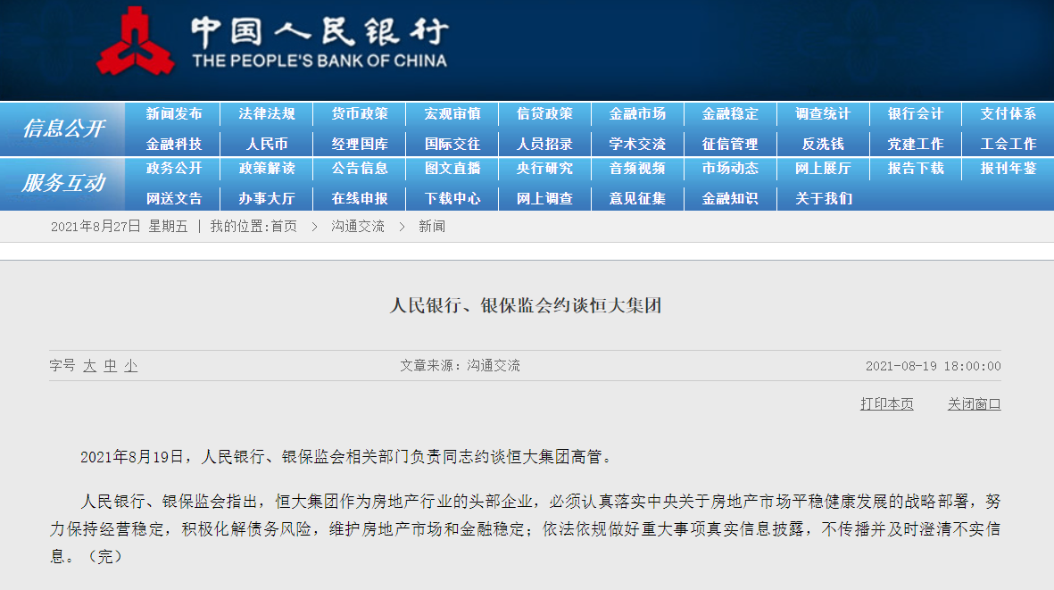1054x590 pixels.
Task: Follow breadcrumb link 首页
Action: pos(284,227)
